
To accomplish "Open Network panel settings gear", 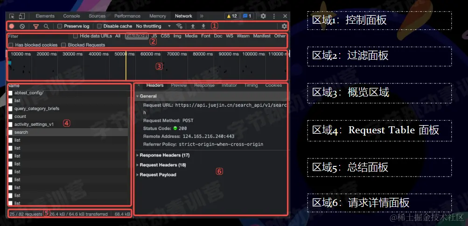I will [284, 26].
